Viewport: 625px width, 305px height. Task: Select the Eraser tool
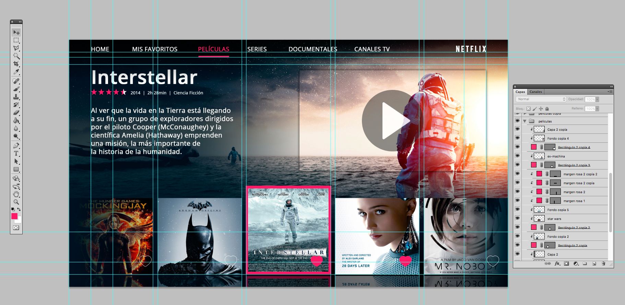[16, 113]
